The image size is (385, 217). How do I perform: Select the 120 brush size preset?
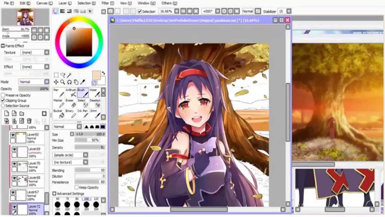tap(96, 203)
